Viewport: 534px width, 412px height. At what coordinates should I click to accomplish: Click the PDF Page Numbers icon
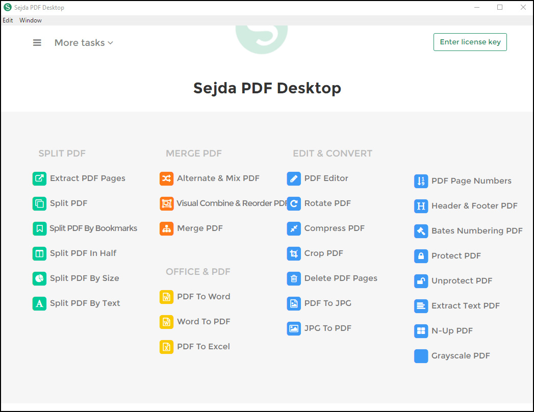421,181
